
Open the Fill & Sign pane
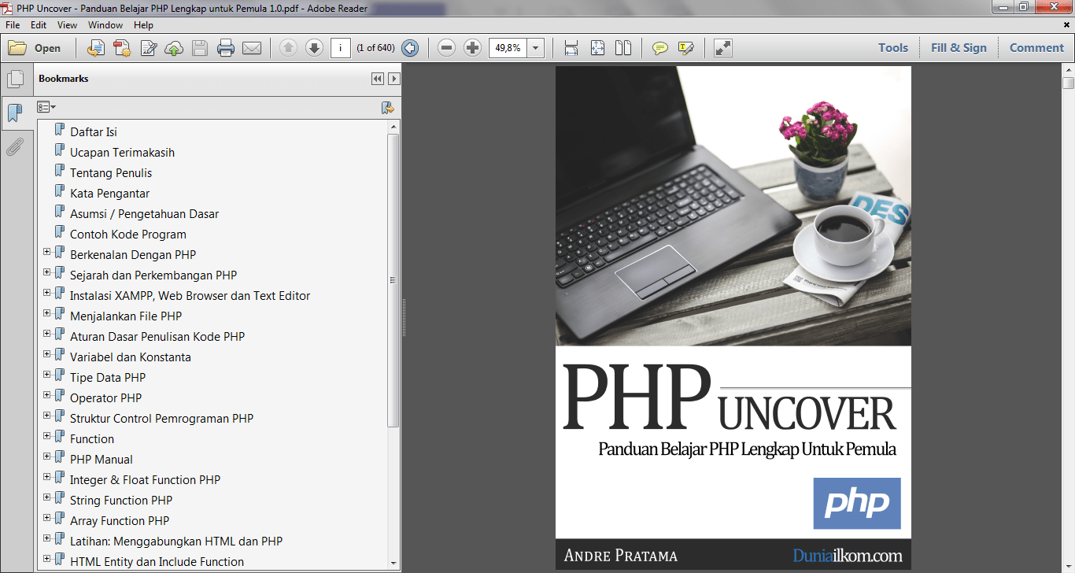click(959, 48)
